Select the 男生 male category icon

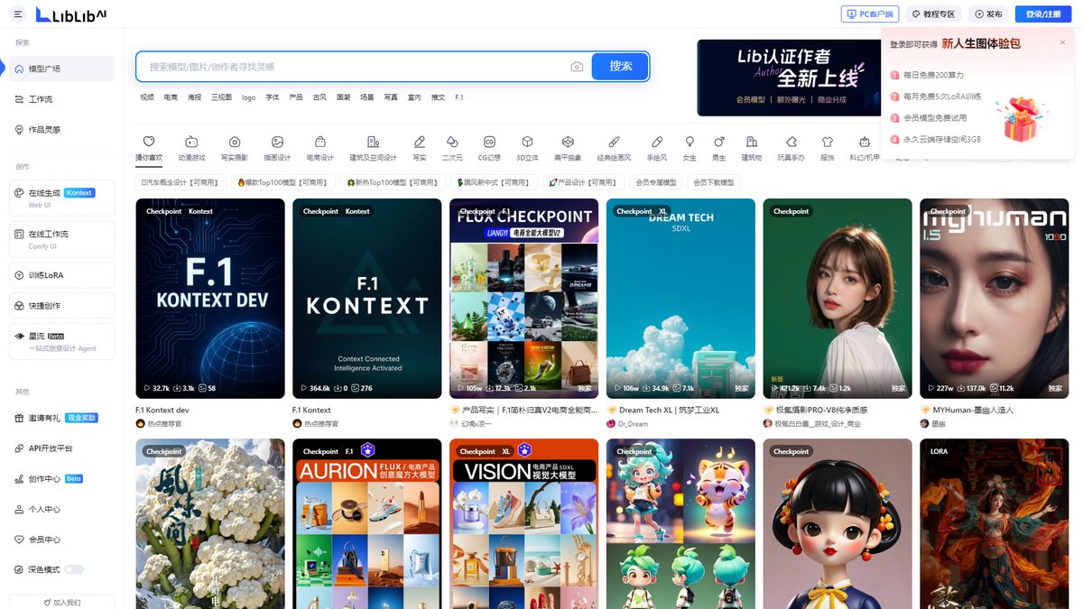pyautogui.click(x=718, y=142)
